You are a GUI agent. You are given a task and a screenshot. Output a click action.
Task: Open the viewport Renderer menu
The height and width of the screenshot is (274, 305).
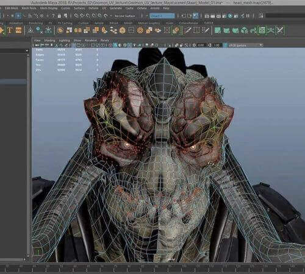pos(91,40)
